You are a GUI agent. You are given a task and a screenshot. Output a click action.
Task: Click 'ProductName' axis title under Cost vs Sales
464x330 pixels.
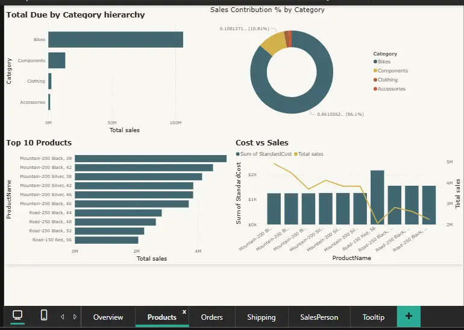click(351, 258)
